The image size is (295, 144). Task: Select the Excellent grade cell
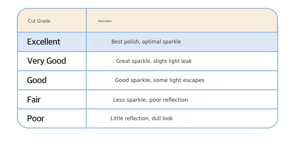click(44, 42)
